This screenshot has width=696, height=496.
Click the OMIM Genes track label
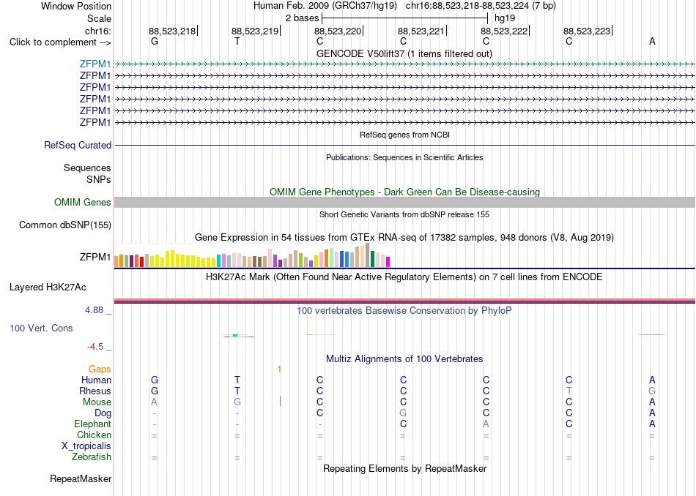point(82,202)
